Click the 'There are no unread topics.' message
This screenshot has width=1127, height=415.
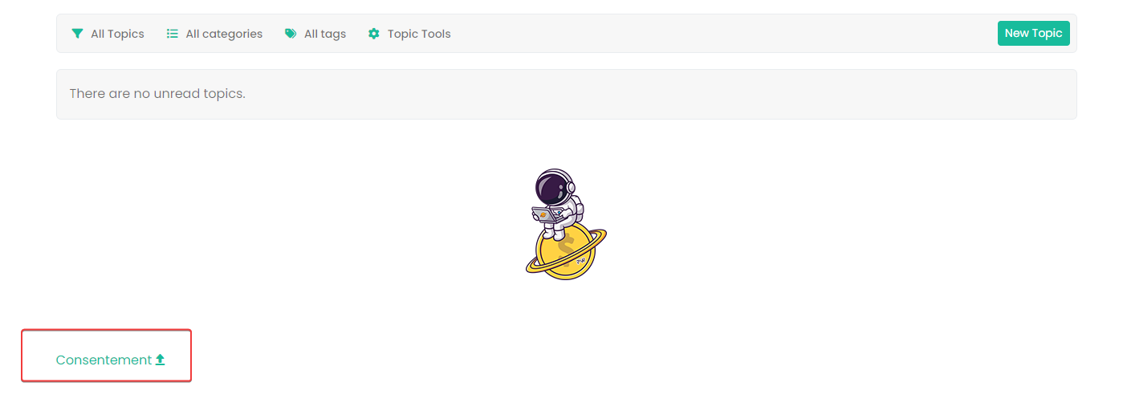point(157,94)
